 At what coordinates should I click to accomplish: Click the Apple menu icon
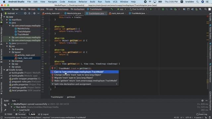point(4,2)
